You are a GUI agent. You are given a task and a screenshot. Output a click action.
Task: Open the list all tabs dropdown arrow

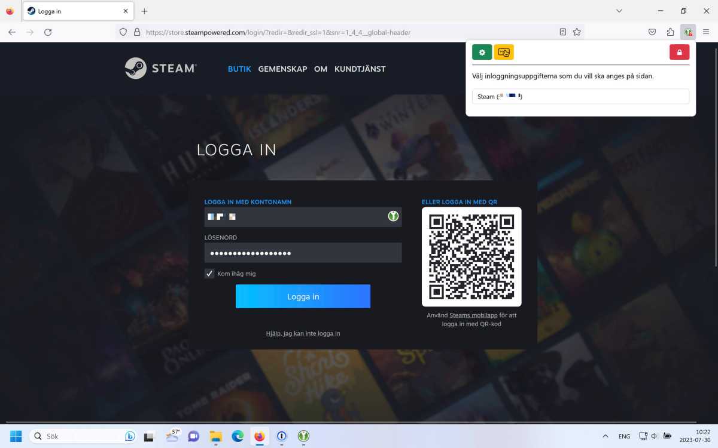[x=619, y=11]
